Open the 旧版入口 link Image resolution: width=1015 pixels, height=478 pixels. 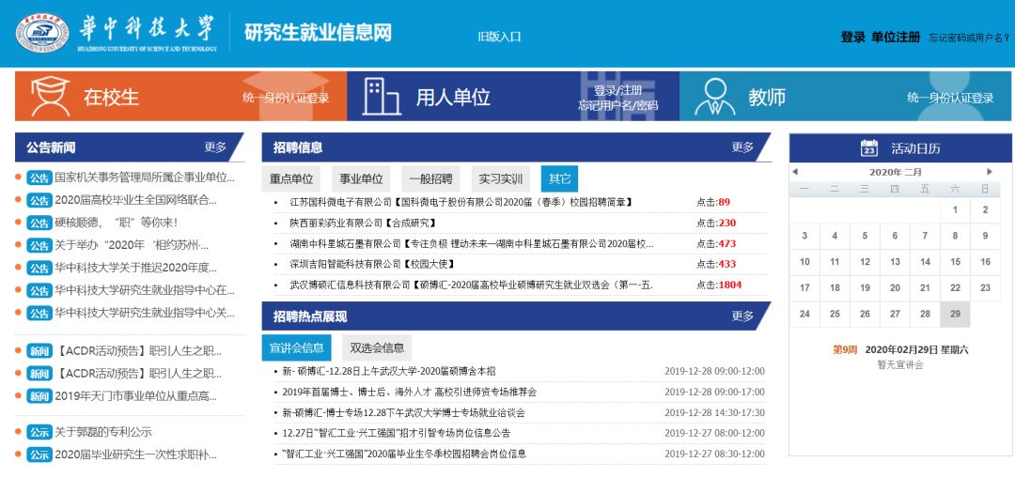point(499,38)
